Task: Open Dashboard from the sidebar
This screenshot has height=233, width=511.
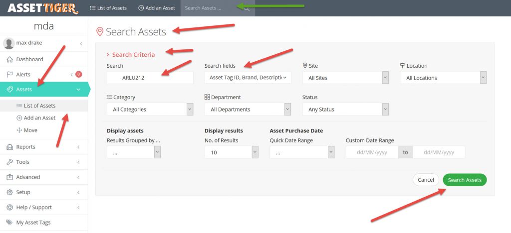Action: [29, 59]
